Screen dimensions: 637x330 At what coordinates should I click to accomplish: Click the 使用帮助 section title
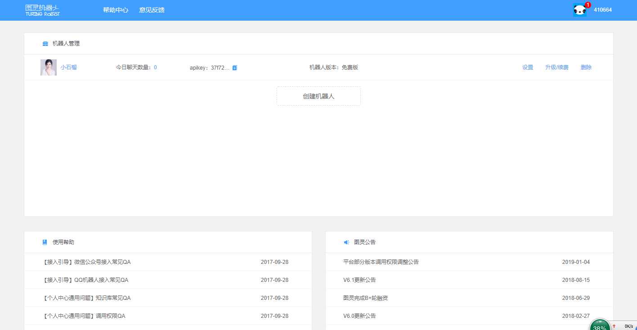point(63,242)
